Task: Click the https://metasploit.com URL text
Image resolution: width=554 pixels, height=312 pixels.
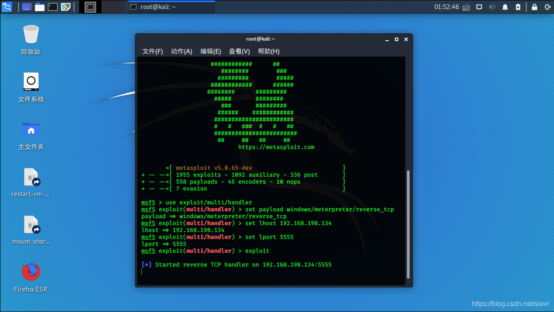Action: pyautogui.click(x=276, y=147)
